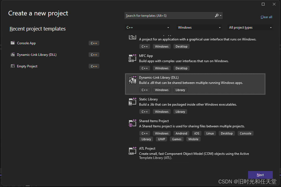Click the Desktop tag under Shared Items Project
Viewport: 281px width, 187px height.
point(227,133)
